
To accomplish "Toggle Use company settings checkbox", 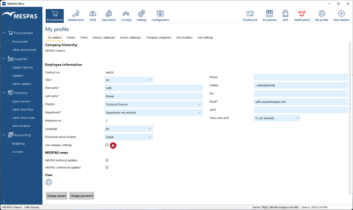I will click(107, 145).
